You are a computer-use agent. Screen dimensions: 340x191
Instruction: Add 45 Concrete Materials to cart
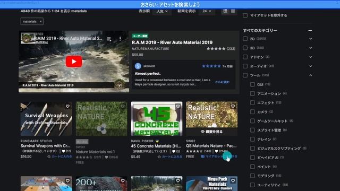click(x=170, y=157)
